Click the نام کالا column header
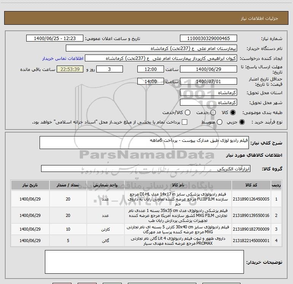The image size is (293, 284). pyautogui.click(x=178, y=185)
